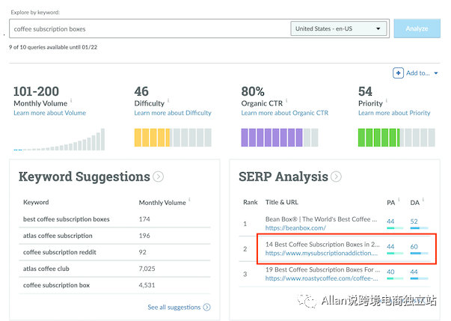Click arrow icon after See all suggestions

(207, 308)
